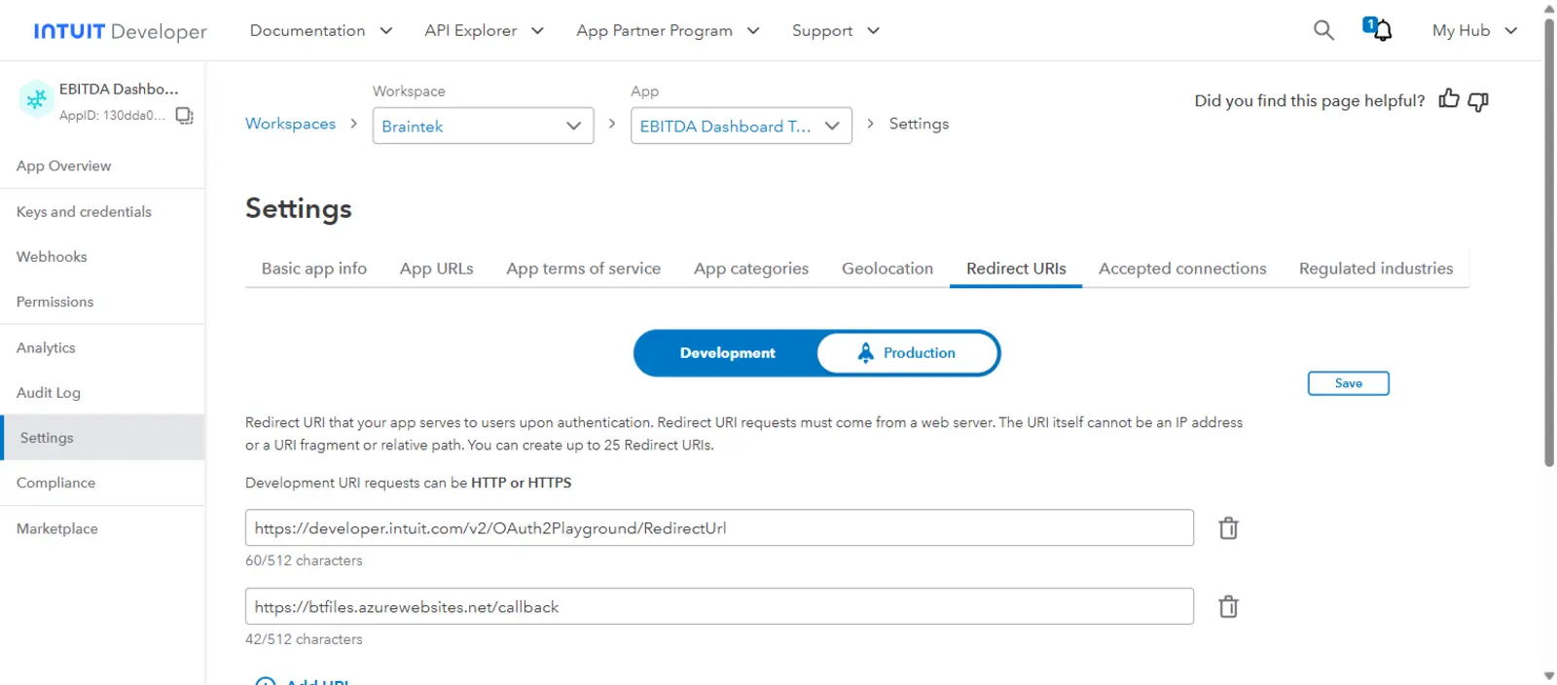This screenshot has height=685, width=1557.
Task: Click the EBITDA Dashboard app avatar icon
Action: point(36,99)
